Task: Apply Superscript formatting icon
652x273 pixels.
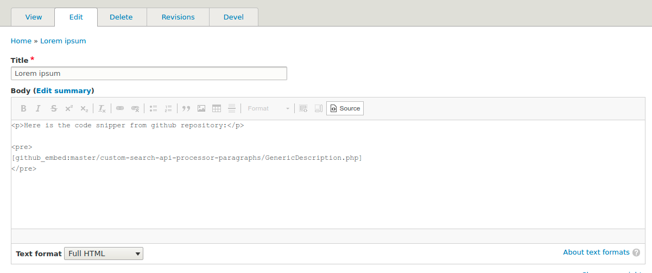Action: 69,108
